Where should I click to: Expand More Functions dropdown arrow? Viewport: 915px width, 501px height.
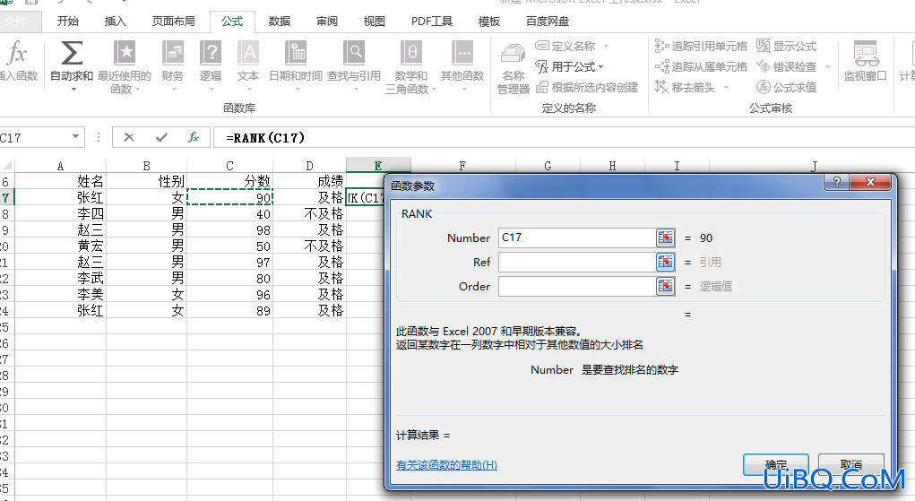(464, 90)
